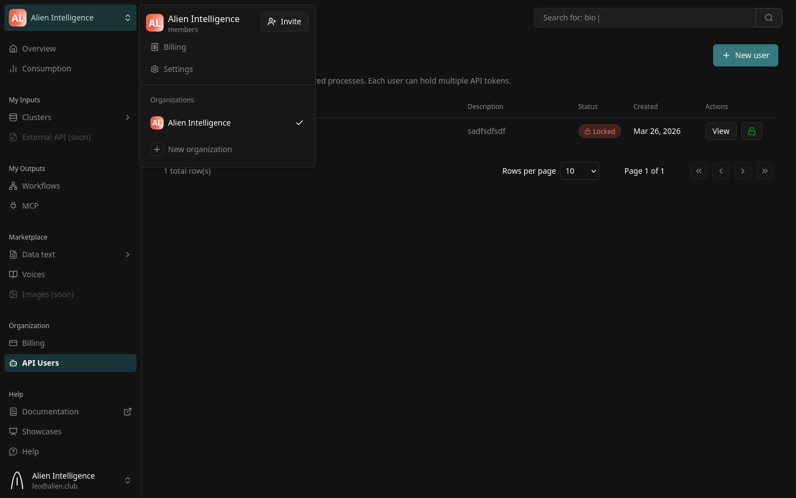Select the Showcases icon

13,431
